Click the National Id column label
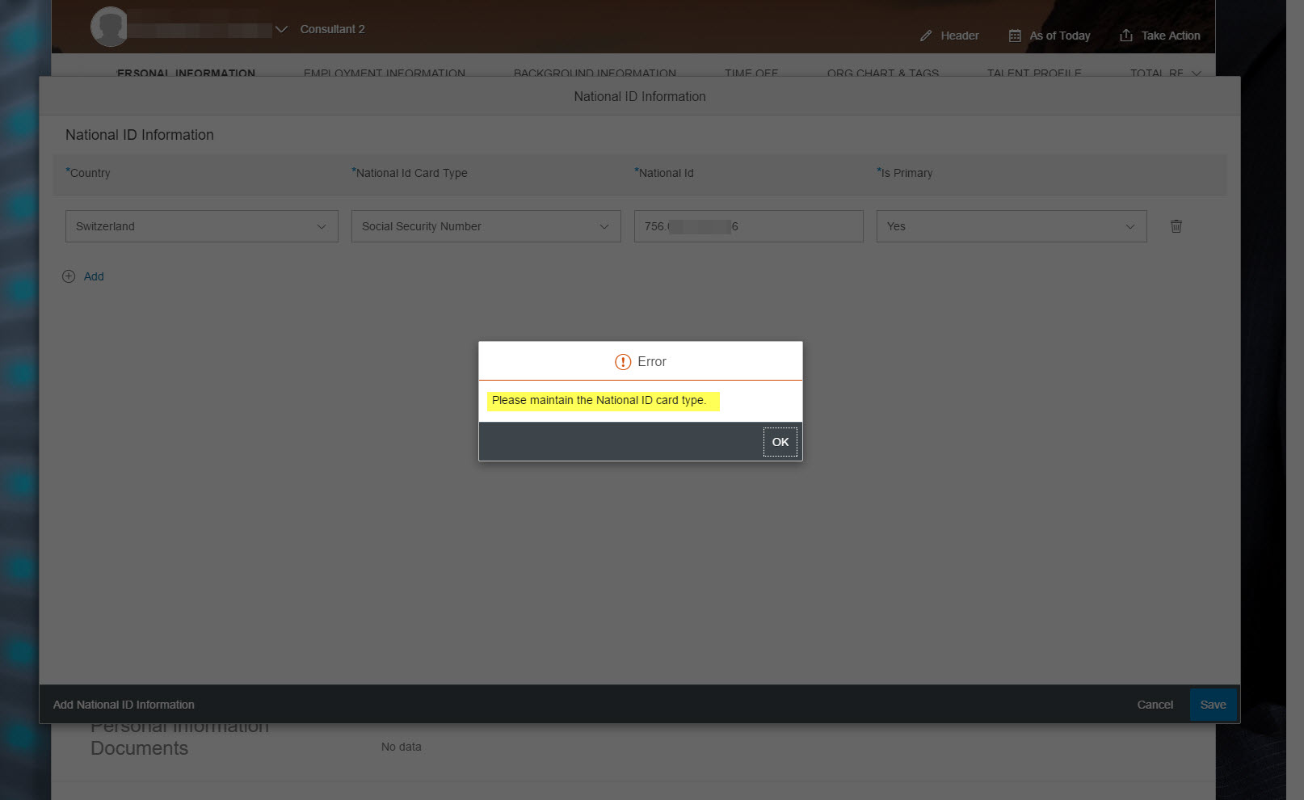The image size is (1304, 800). coord(665,173)
